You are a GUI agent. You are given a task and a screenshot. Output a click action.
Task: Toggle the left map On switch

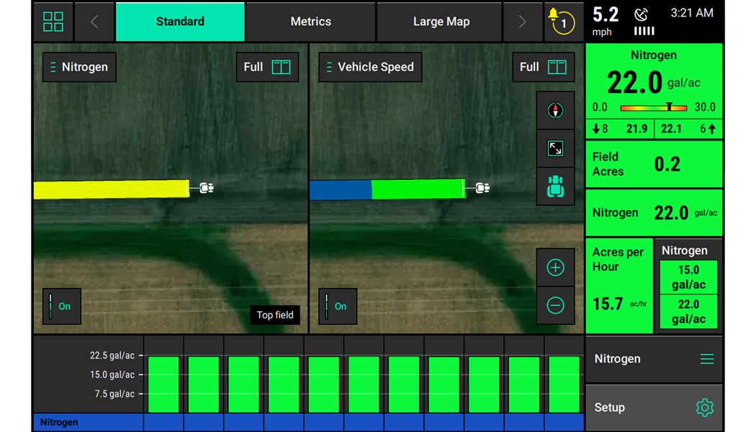point(61,306)
